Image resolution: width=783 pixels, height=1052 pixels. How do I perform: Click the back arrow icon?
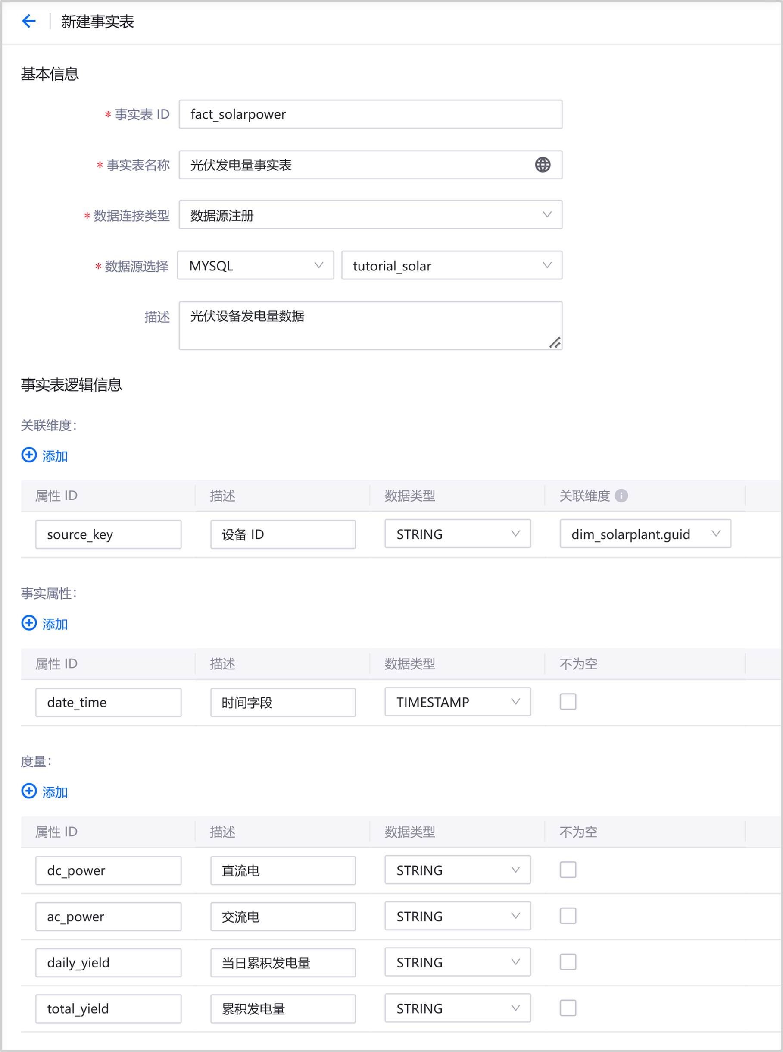click(x=29, y=21)
